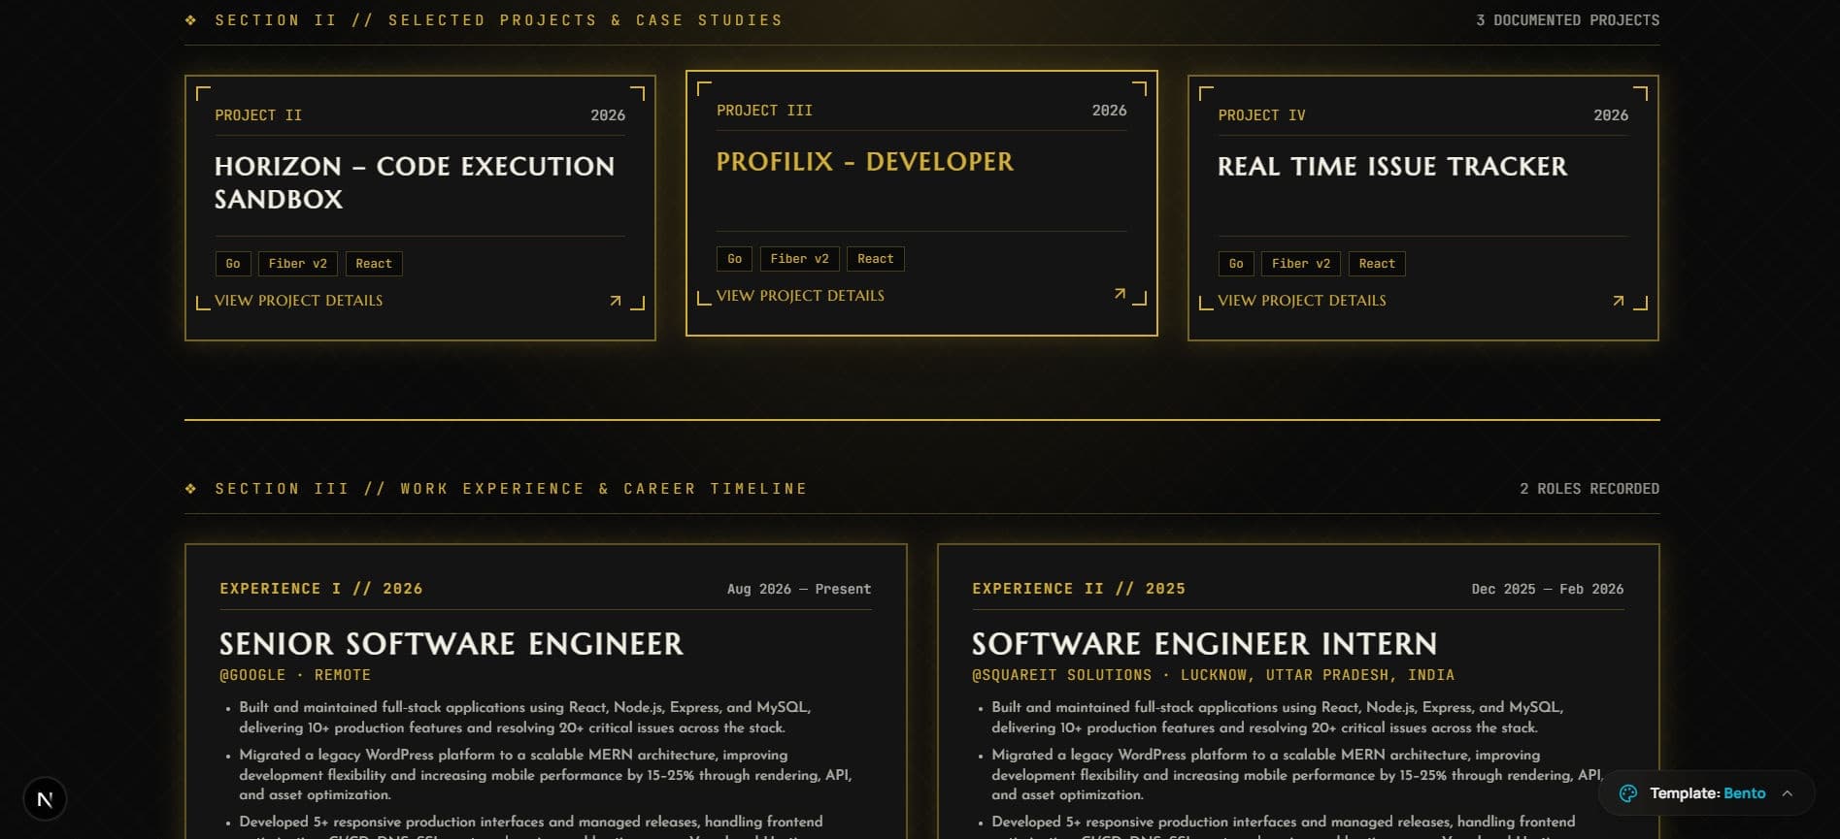Click the React tag on Project IV card
This screenshot has height=839, width=1840.
pos(1377,264)
